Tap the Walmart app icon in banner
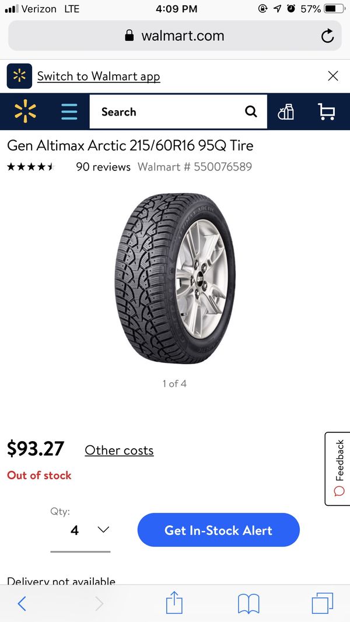The image size is (350, 622). click(19, 76)
